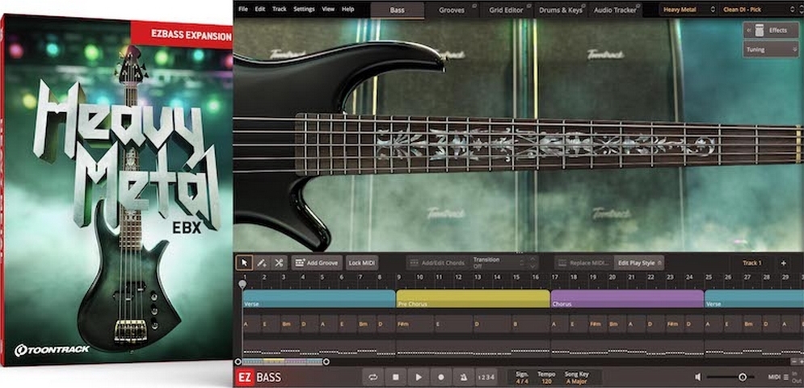Image resolution: width=804 pixels, height=388 pixels.
Task: Start playback with the play button
Action: coord(419,378)
